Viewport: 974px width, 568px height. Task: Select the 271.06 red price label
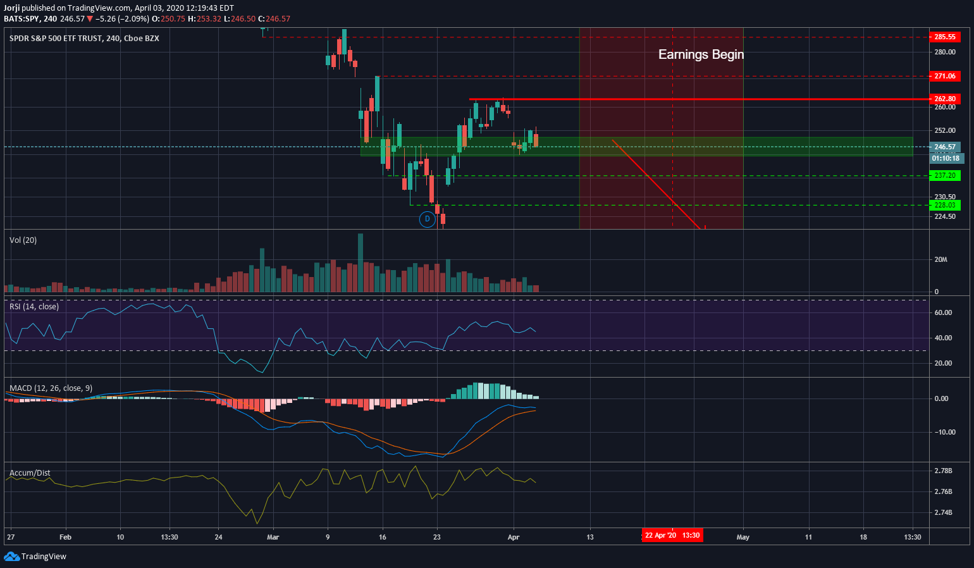coord(945,76)
